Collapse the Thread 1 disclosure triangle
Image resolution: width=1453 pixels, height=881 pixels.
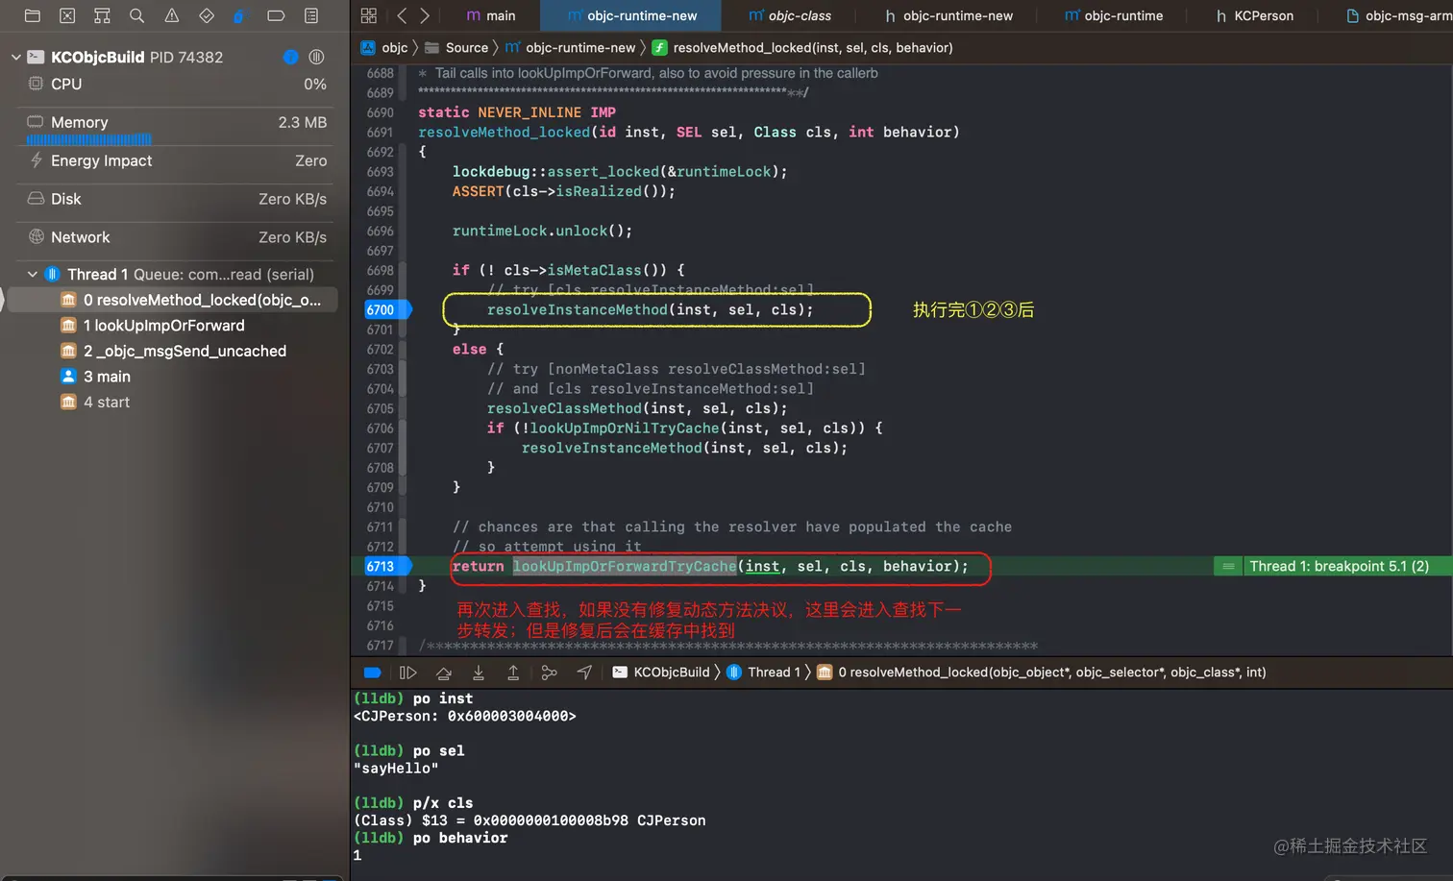(32, 274)
